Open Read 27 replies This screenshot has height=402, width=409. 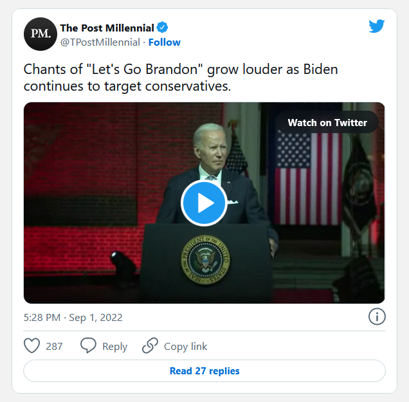[204, 371]
